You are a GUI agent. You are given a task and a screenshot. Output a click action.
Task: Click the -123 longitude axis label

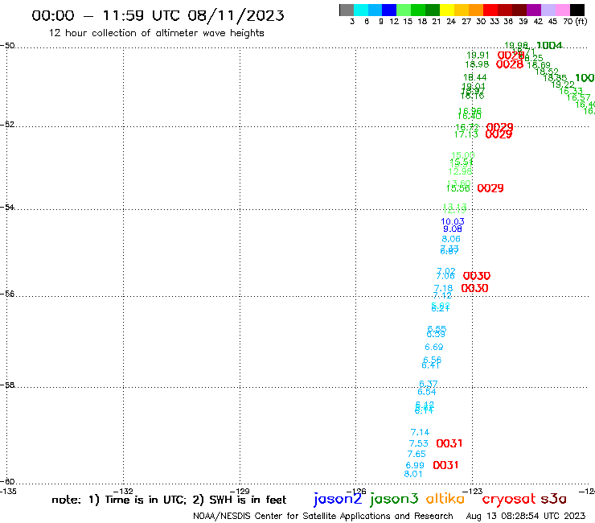pyautogui.click(x=473, y=492)
